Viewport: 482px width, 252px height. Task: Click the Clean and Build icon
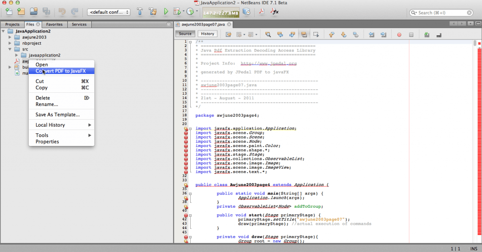(152, 11)
